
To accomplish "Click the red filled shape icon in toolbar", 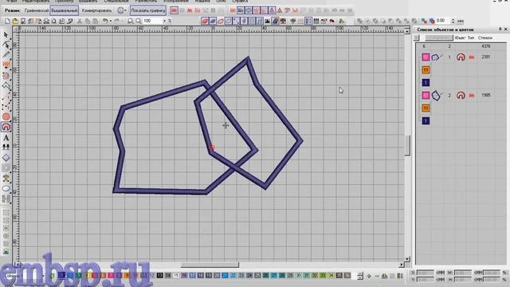I will pyautogui.click(x=205, y=22).
